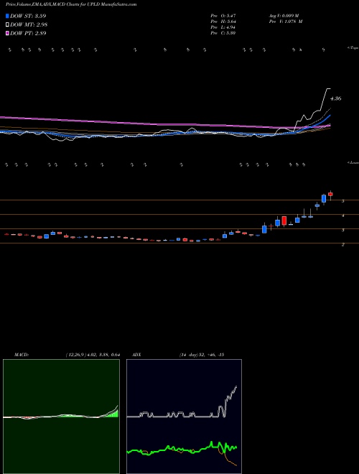Click the last red candlestick above 5
The width and height of the screenshot is (359, 474).
click(330, 195)
